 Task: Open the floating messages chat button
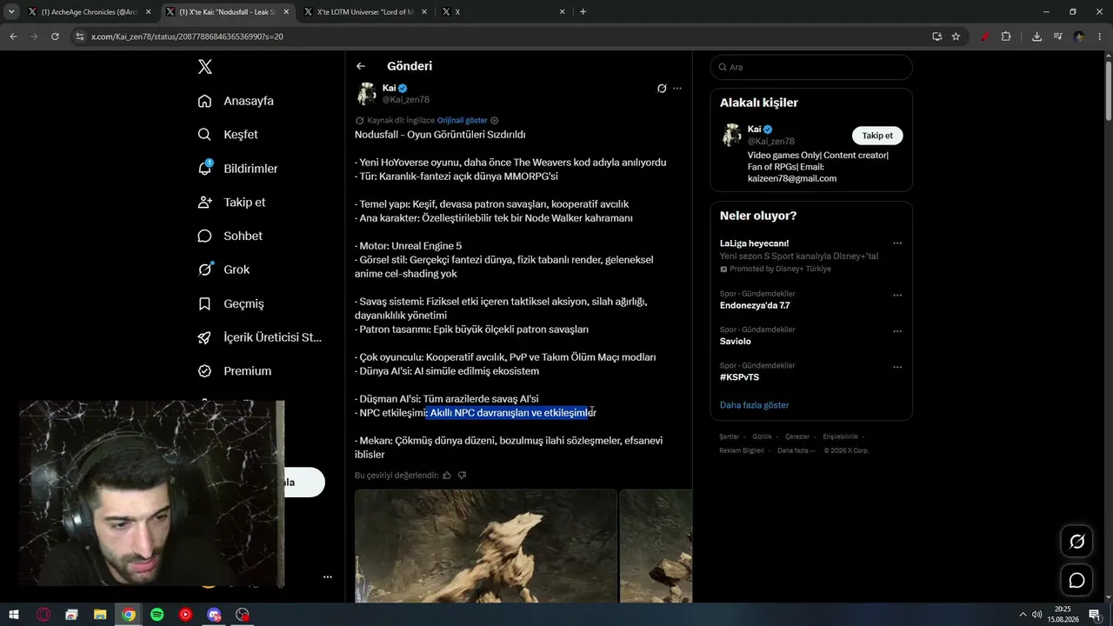tap(1076, 580)
